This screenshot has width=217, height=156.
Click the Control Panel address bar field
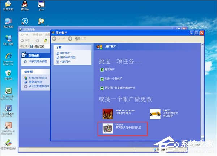point(40,46)
